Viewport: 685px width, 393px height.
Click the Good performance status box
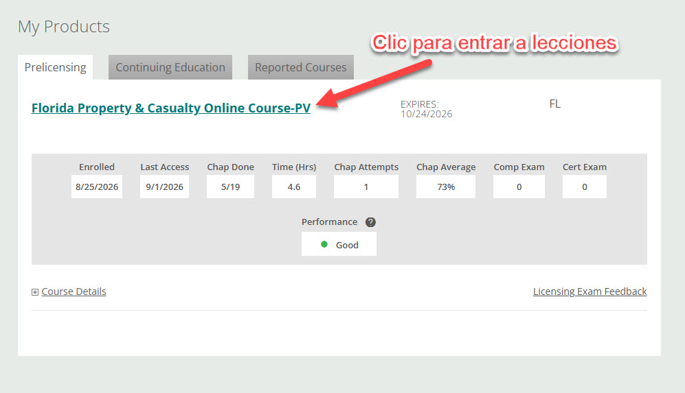click(339, 244)
